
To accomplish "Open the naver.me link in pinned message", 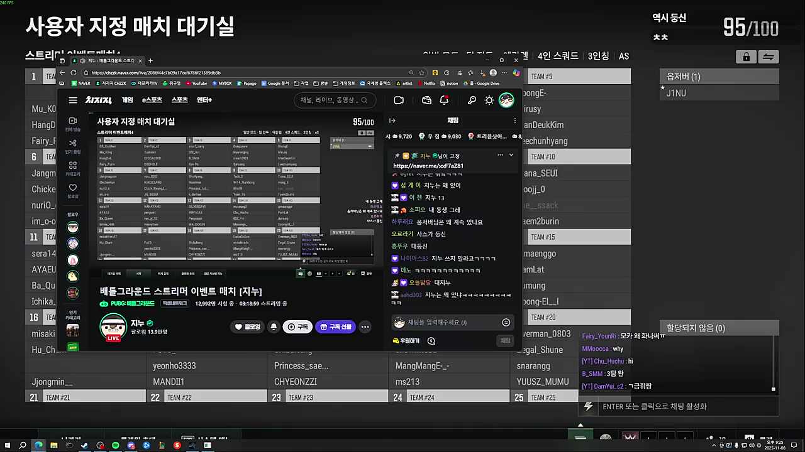I will 428,166.
